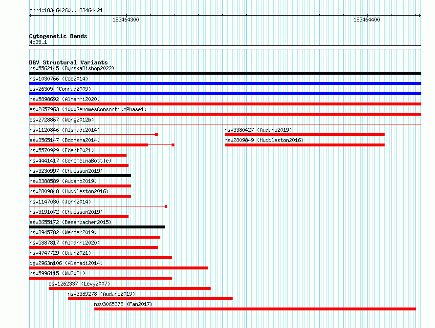
Task: Click nsv1120846 (Alsmadi2014) label
Action: 65,130
